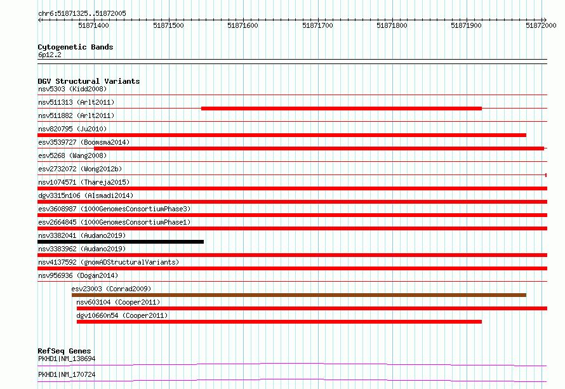Click esv3539727 (Boomsma2014) label
Image resolution: width=565 pixels, height=389 pixels.
[84, 142]
